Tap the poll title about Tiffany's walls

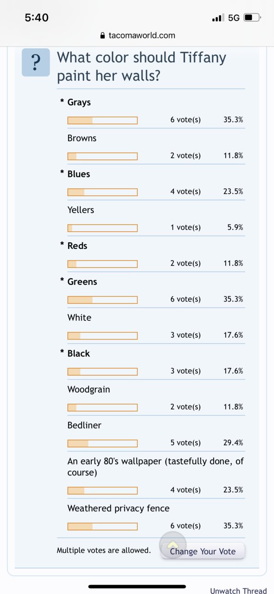click(x=141, y=66)
